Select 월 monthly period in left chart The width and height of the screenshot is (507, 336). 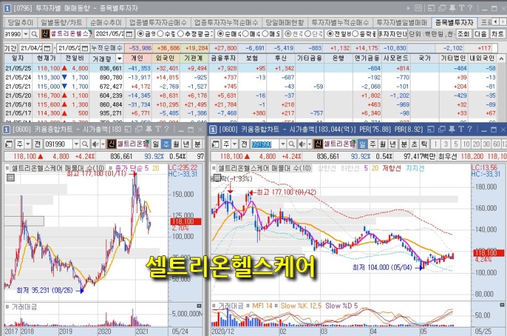[176, 144]
